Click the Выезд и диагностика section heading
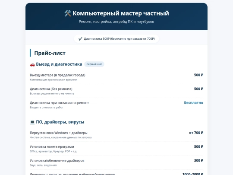This screenshot has height=175, width=233. tap(59, 64)
